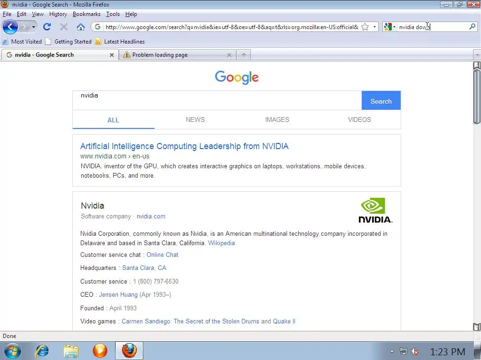
Task: Click the Google logo
Action: coord(237,77)
